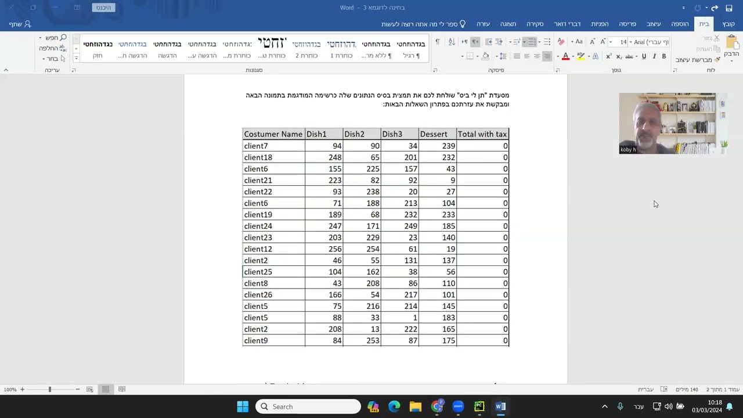Click the Share button (שתף)

point(20,24)
